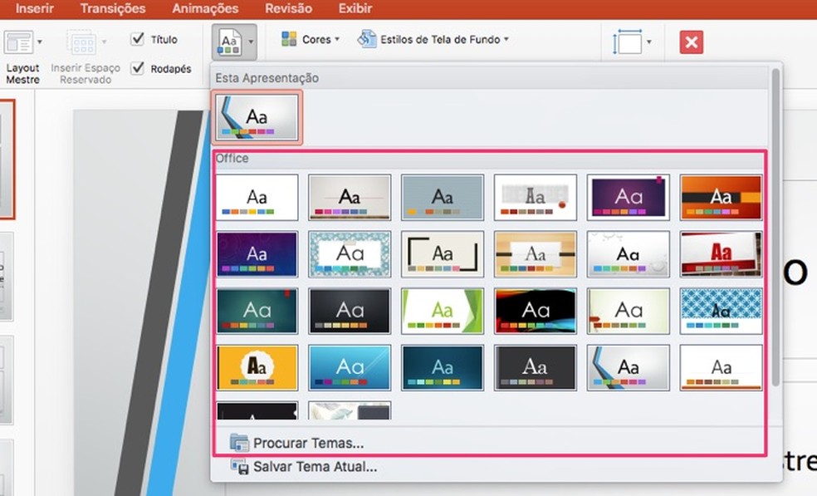Screen dimensions: 817x496
Task: Choose the wooden background theme
Action: [535, 254]
